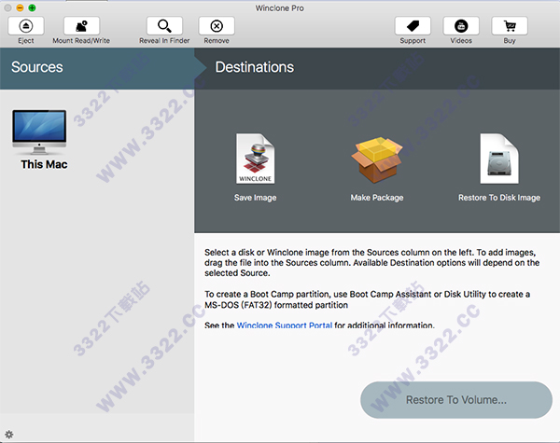Click the Buy cart icon
560x443 pixels.
[x=510, y=26]
